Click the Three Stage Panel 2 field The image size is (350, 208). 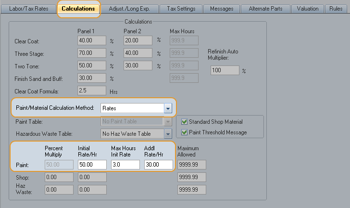[137, 53]
